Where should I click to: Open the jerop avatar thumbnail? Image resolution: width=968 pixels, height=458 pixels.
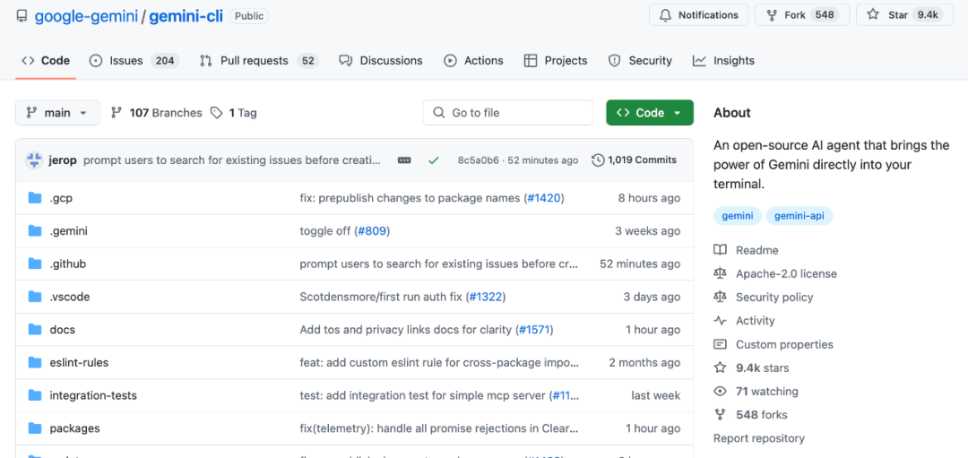click(x=33, y=160)
